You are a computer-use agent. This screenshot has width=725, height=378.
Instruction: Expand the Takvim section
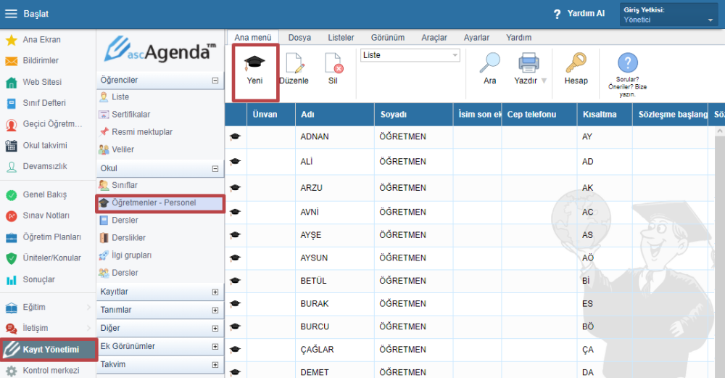pyautogui.click(x=215, y=365)
